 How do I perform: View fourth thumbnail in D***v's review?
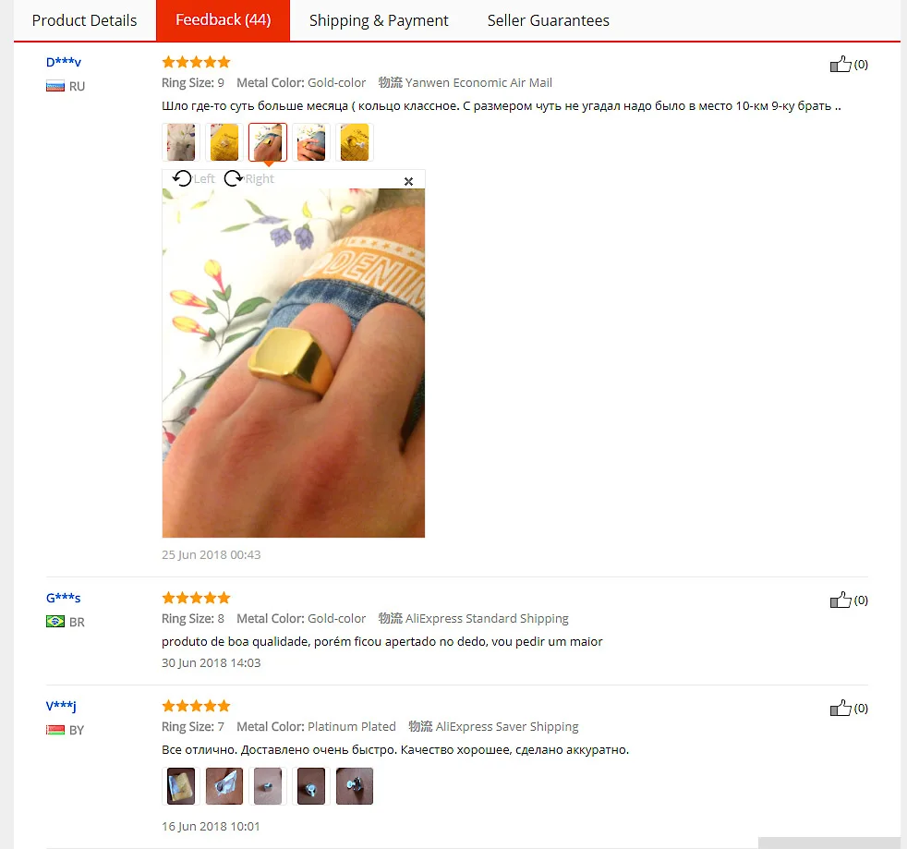(311, 142)
